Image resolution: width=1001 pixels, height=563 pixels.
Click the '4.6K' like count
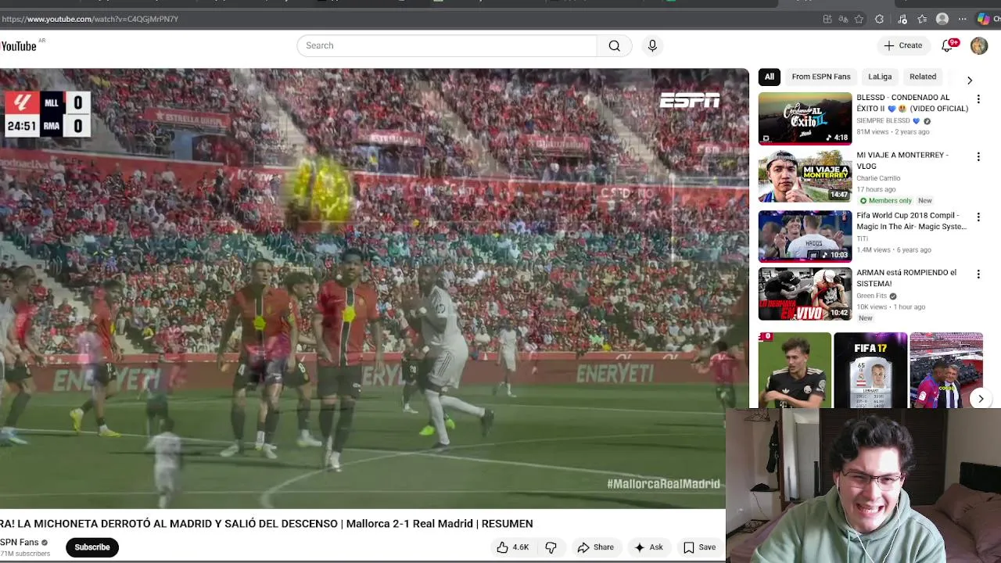[x=521, y=547]
